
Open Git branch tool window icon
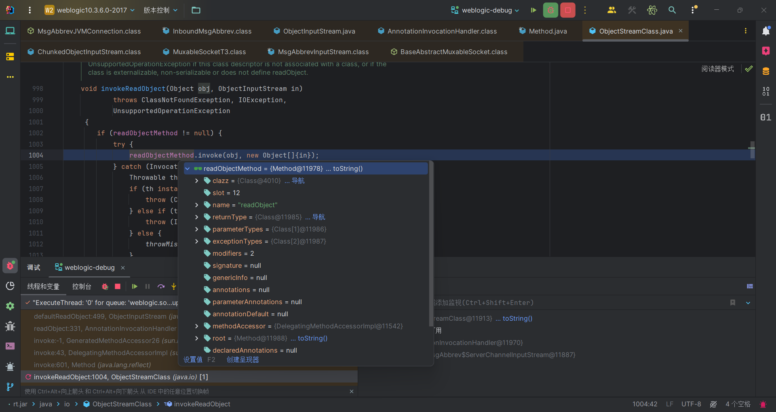click(x=10, y=387)
